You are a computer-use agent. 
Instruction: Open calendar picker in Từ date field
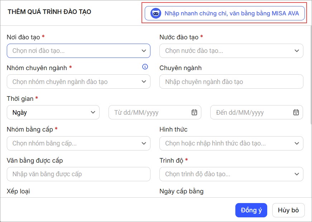tap(194, 112)
